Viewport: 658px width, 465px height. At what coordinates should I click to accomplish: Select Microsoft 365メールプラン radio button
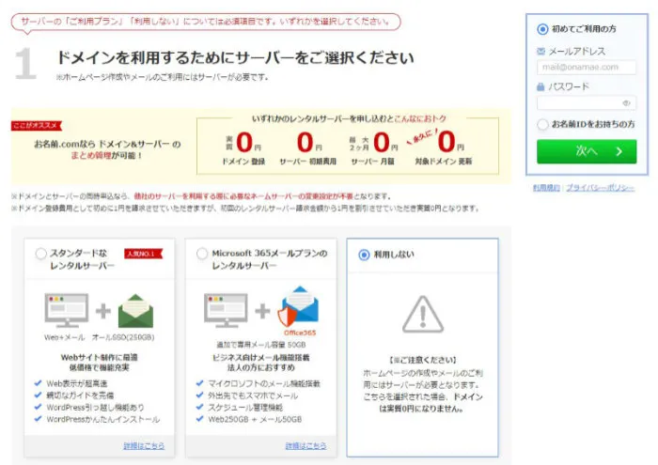point(202,254)
